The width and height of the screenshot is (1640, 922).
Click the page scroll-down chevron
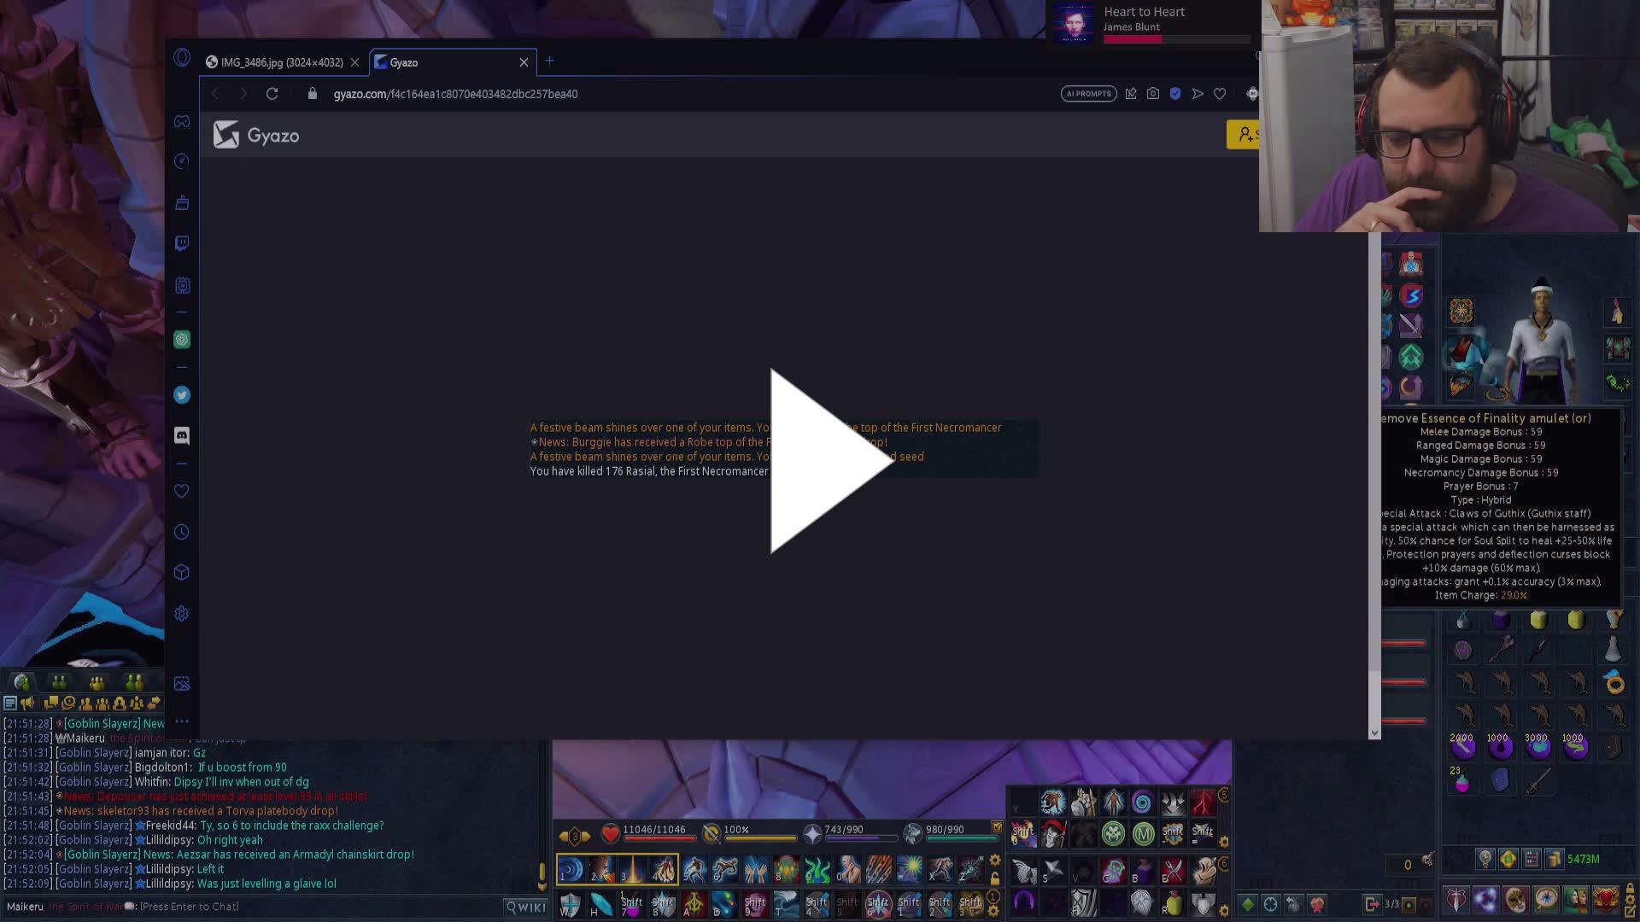pos(1373,732)
